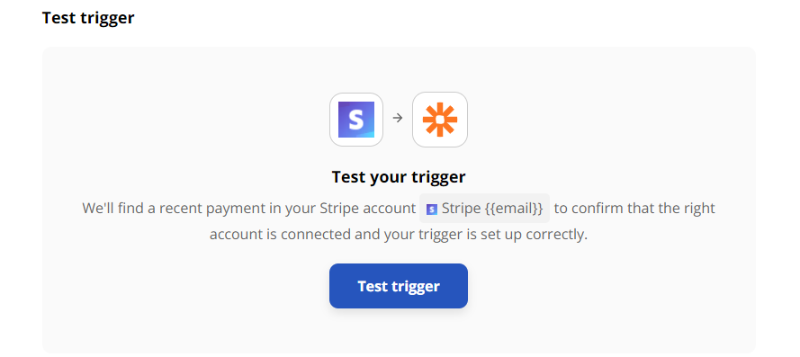Click the blue Test trigger button
Screen dimensions: 800x357
tap(399, 286)
